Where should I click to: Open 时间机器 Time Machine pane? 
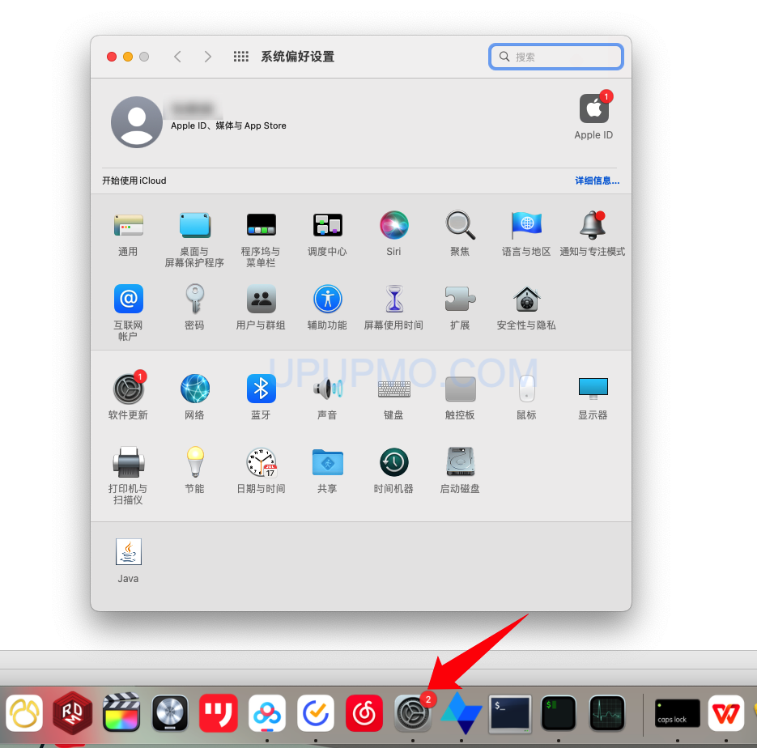point(394,462)
